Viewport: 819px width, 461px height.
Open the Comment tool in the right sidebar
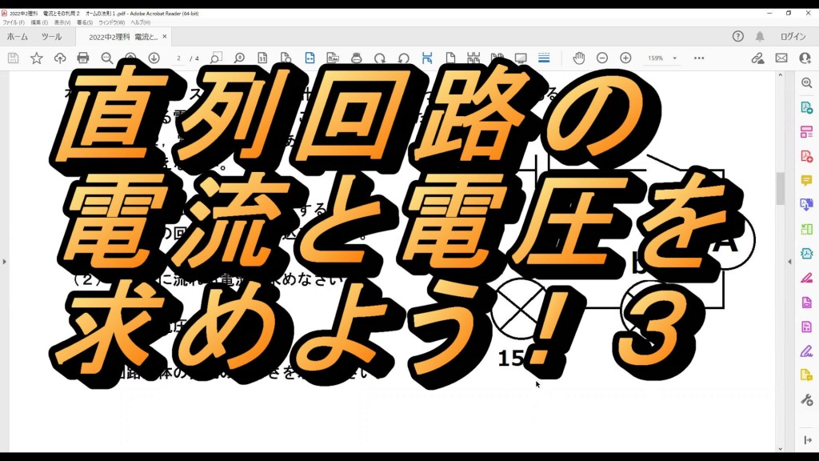806,180
